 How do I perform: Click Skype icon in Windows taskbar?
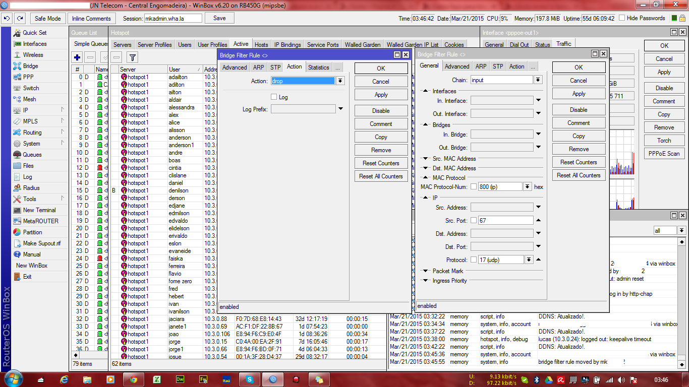point(250,379)
